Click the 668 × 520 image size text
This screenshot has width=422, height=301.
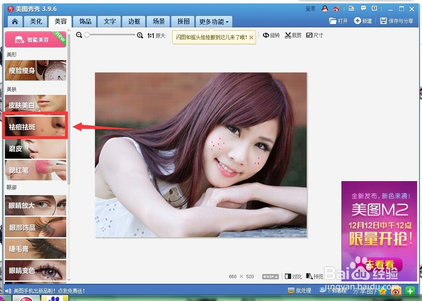pyautogui.click(x=241, y=277)
